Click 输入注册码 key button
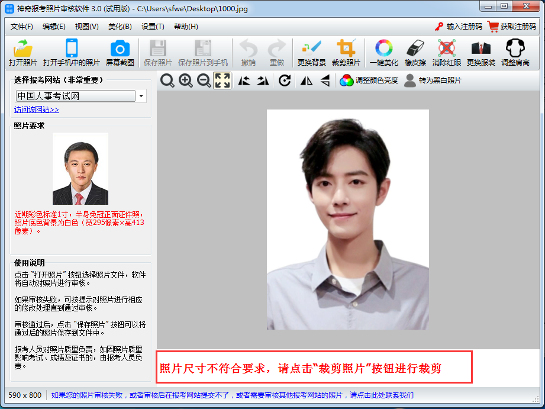 click(458, 27)
